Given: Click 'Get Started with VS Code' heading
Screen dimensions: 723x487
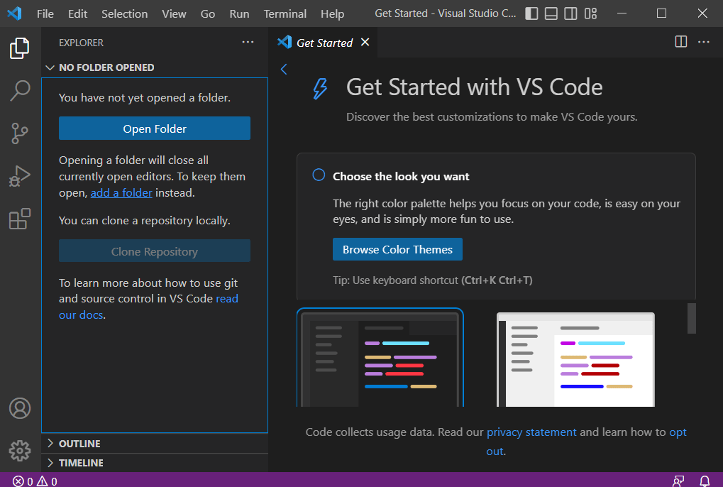Looking at the screenshot, I should (475, 87).
